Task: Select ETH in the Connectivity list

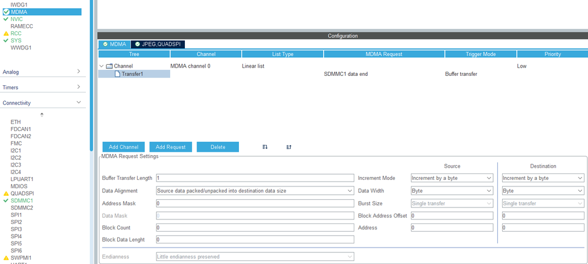Action: (16, 122)
